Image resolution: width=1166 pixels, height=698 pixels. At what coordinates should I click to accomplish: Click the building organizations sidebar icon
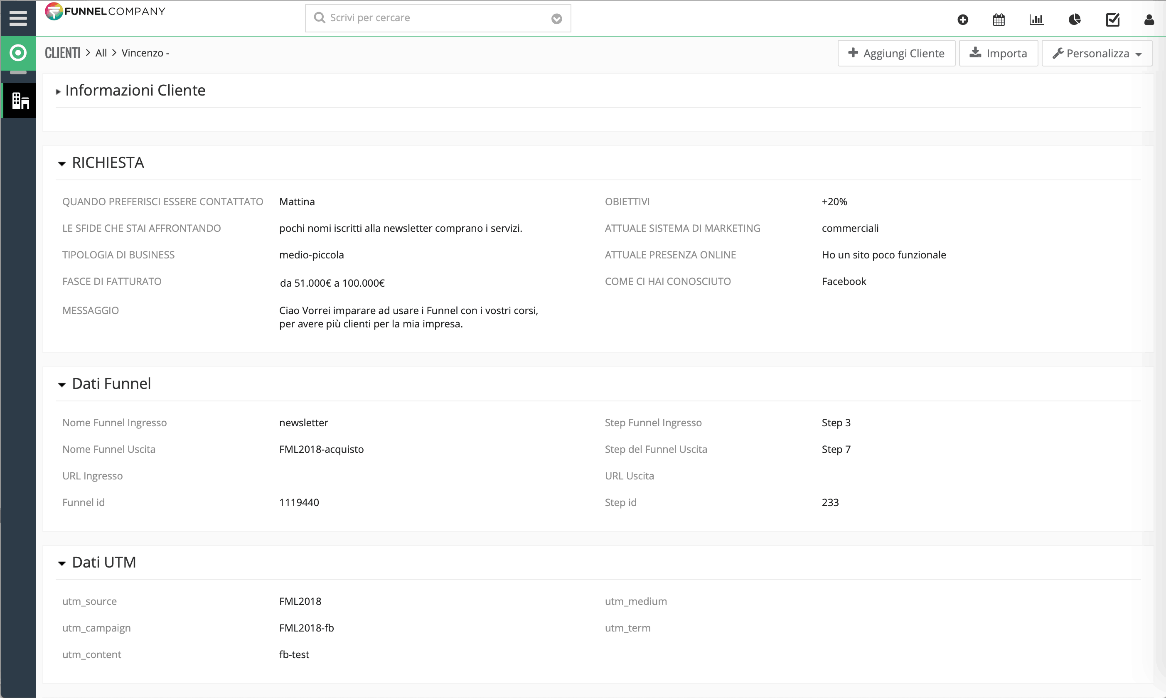[19, 100]
